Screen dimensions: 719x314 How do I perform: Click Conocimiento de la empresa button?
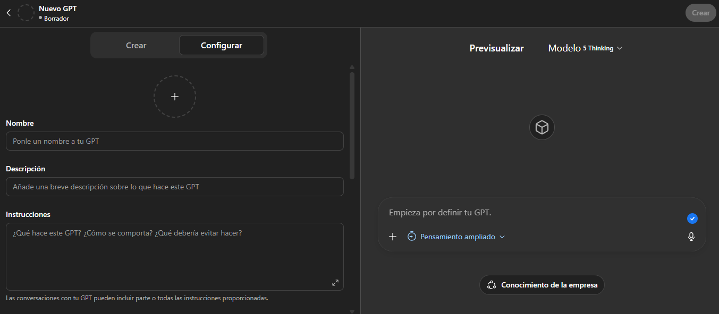point(542,285)
